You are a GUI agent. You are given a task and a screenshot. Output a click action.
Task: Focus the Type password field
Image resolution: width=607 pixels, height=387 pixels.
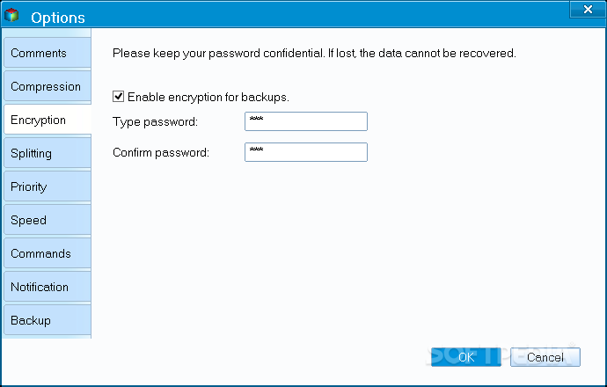click(305, 121)
